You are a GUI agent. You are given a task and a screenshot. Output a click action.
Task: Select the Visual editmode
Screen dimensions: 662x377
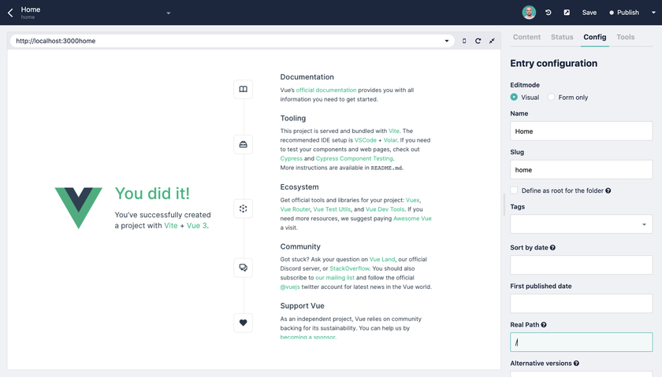tap(514, 97)
